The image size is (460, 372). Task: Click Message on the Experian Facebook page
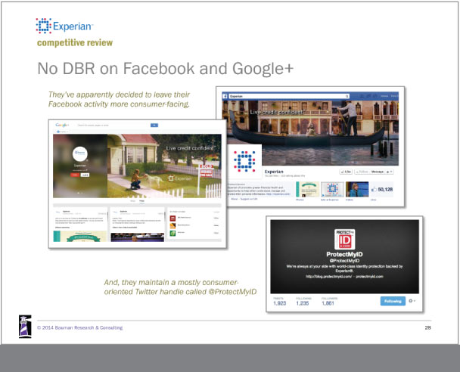point(377,172)
